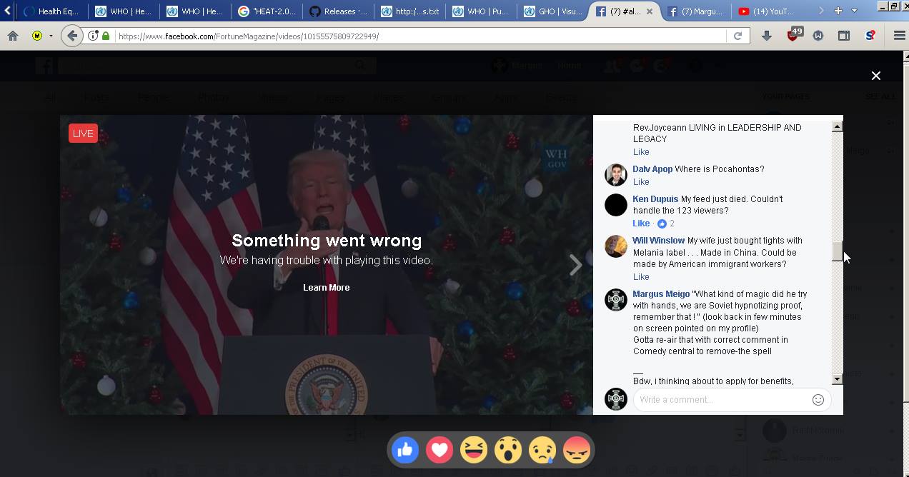909x477 pixels.
Task: Click the Wow surprised reaction
Action: click(x=508, y=450)
